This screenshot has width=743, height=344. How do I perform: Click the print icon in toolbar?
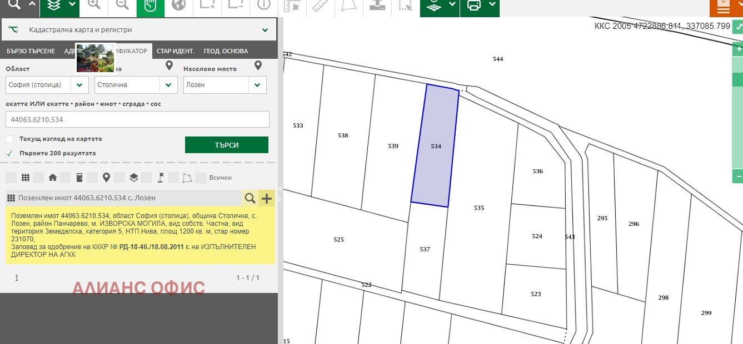coord(474,6)
